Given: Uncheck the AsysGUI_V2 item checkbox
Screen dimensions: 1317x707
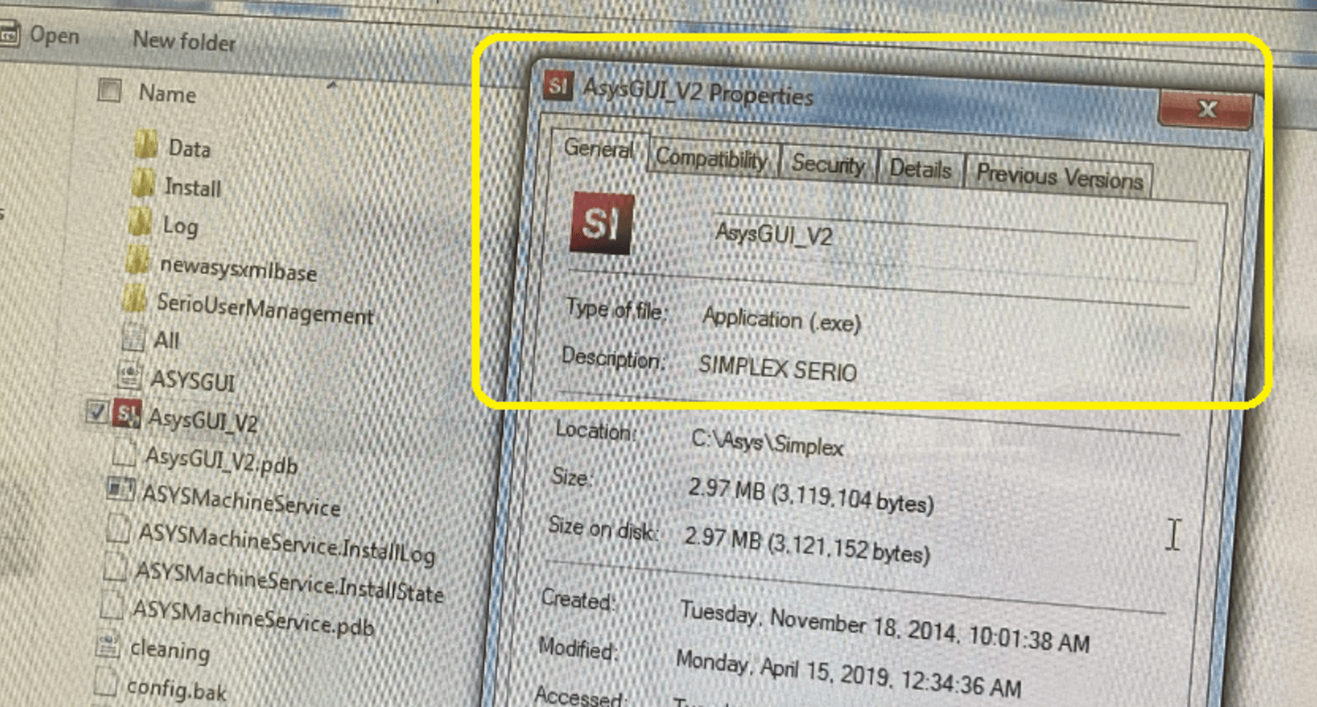Looking at the screenshot, I should point(97,410).
